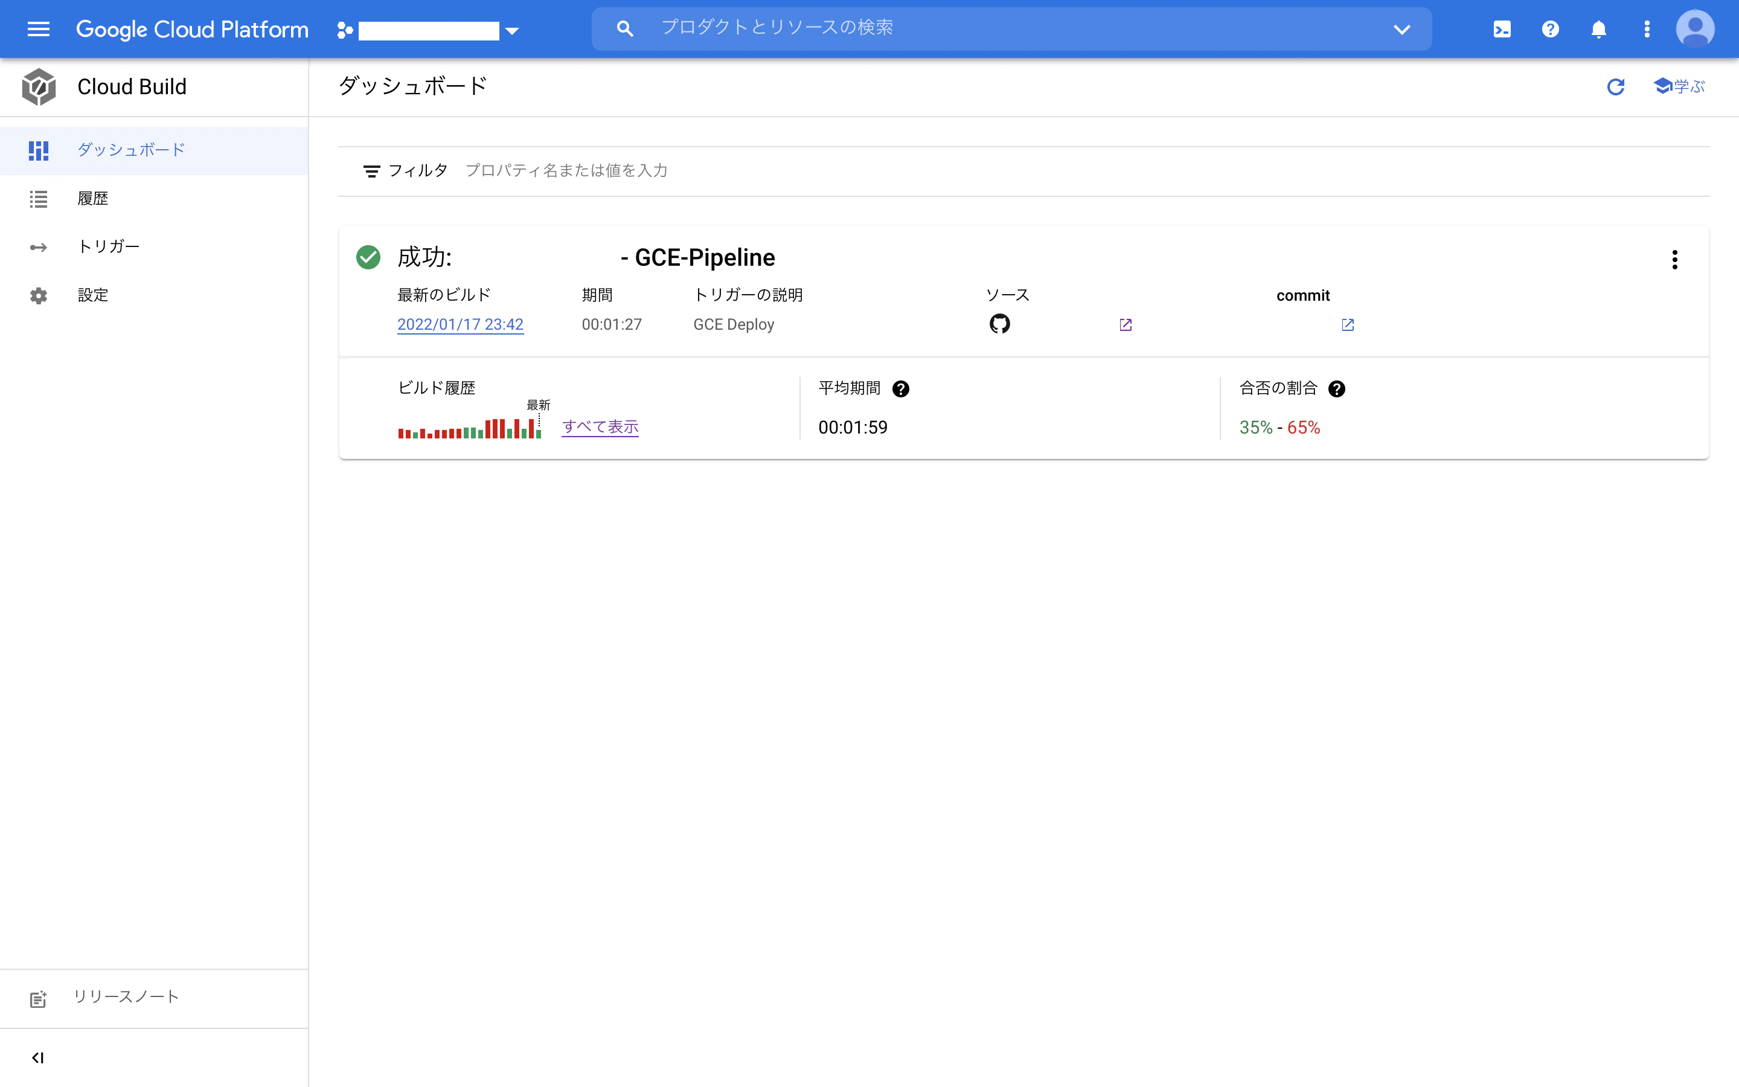Open the hamburger navigation menu

(x=39, y=29)
